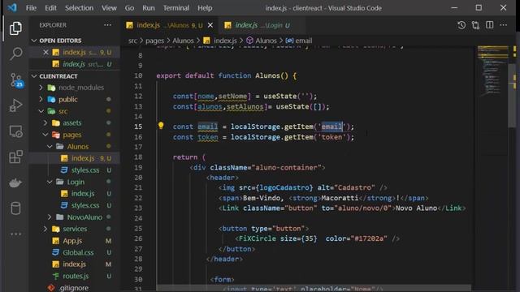
Task: Open the src-level index.js file
Action: (x=75, y=264)
